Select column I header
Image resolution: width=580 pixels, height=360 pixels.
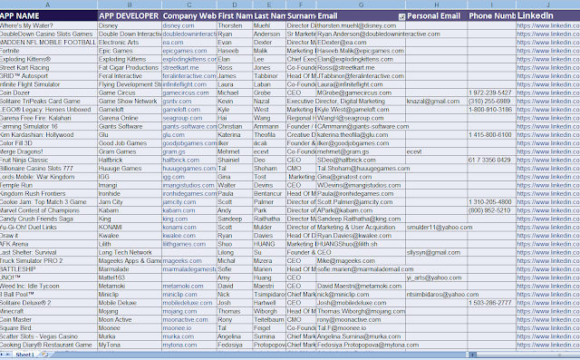click(491, 5)
